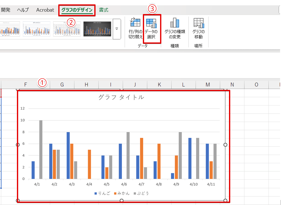Open the 書式 ribbon tab

pos(103,10)
